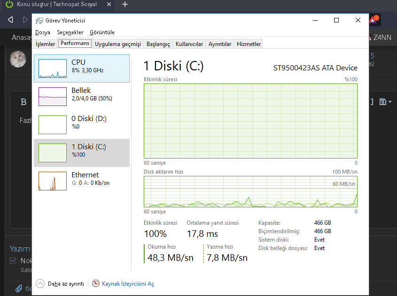Collapse details via Daha az ayrıntı chevron
Screen dimensions: 397x296
pyautogui.click(x=39, y=283)
